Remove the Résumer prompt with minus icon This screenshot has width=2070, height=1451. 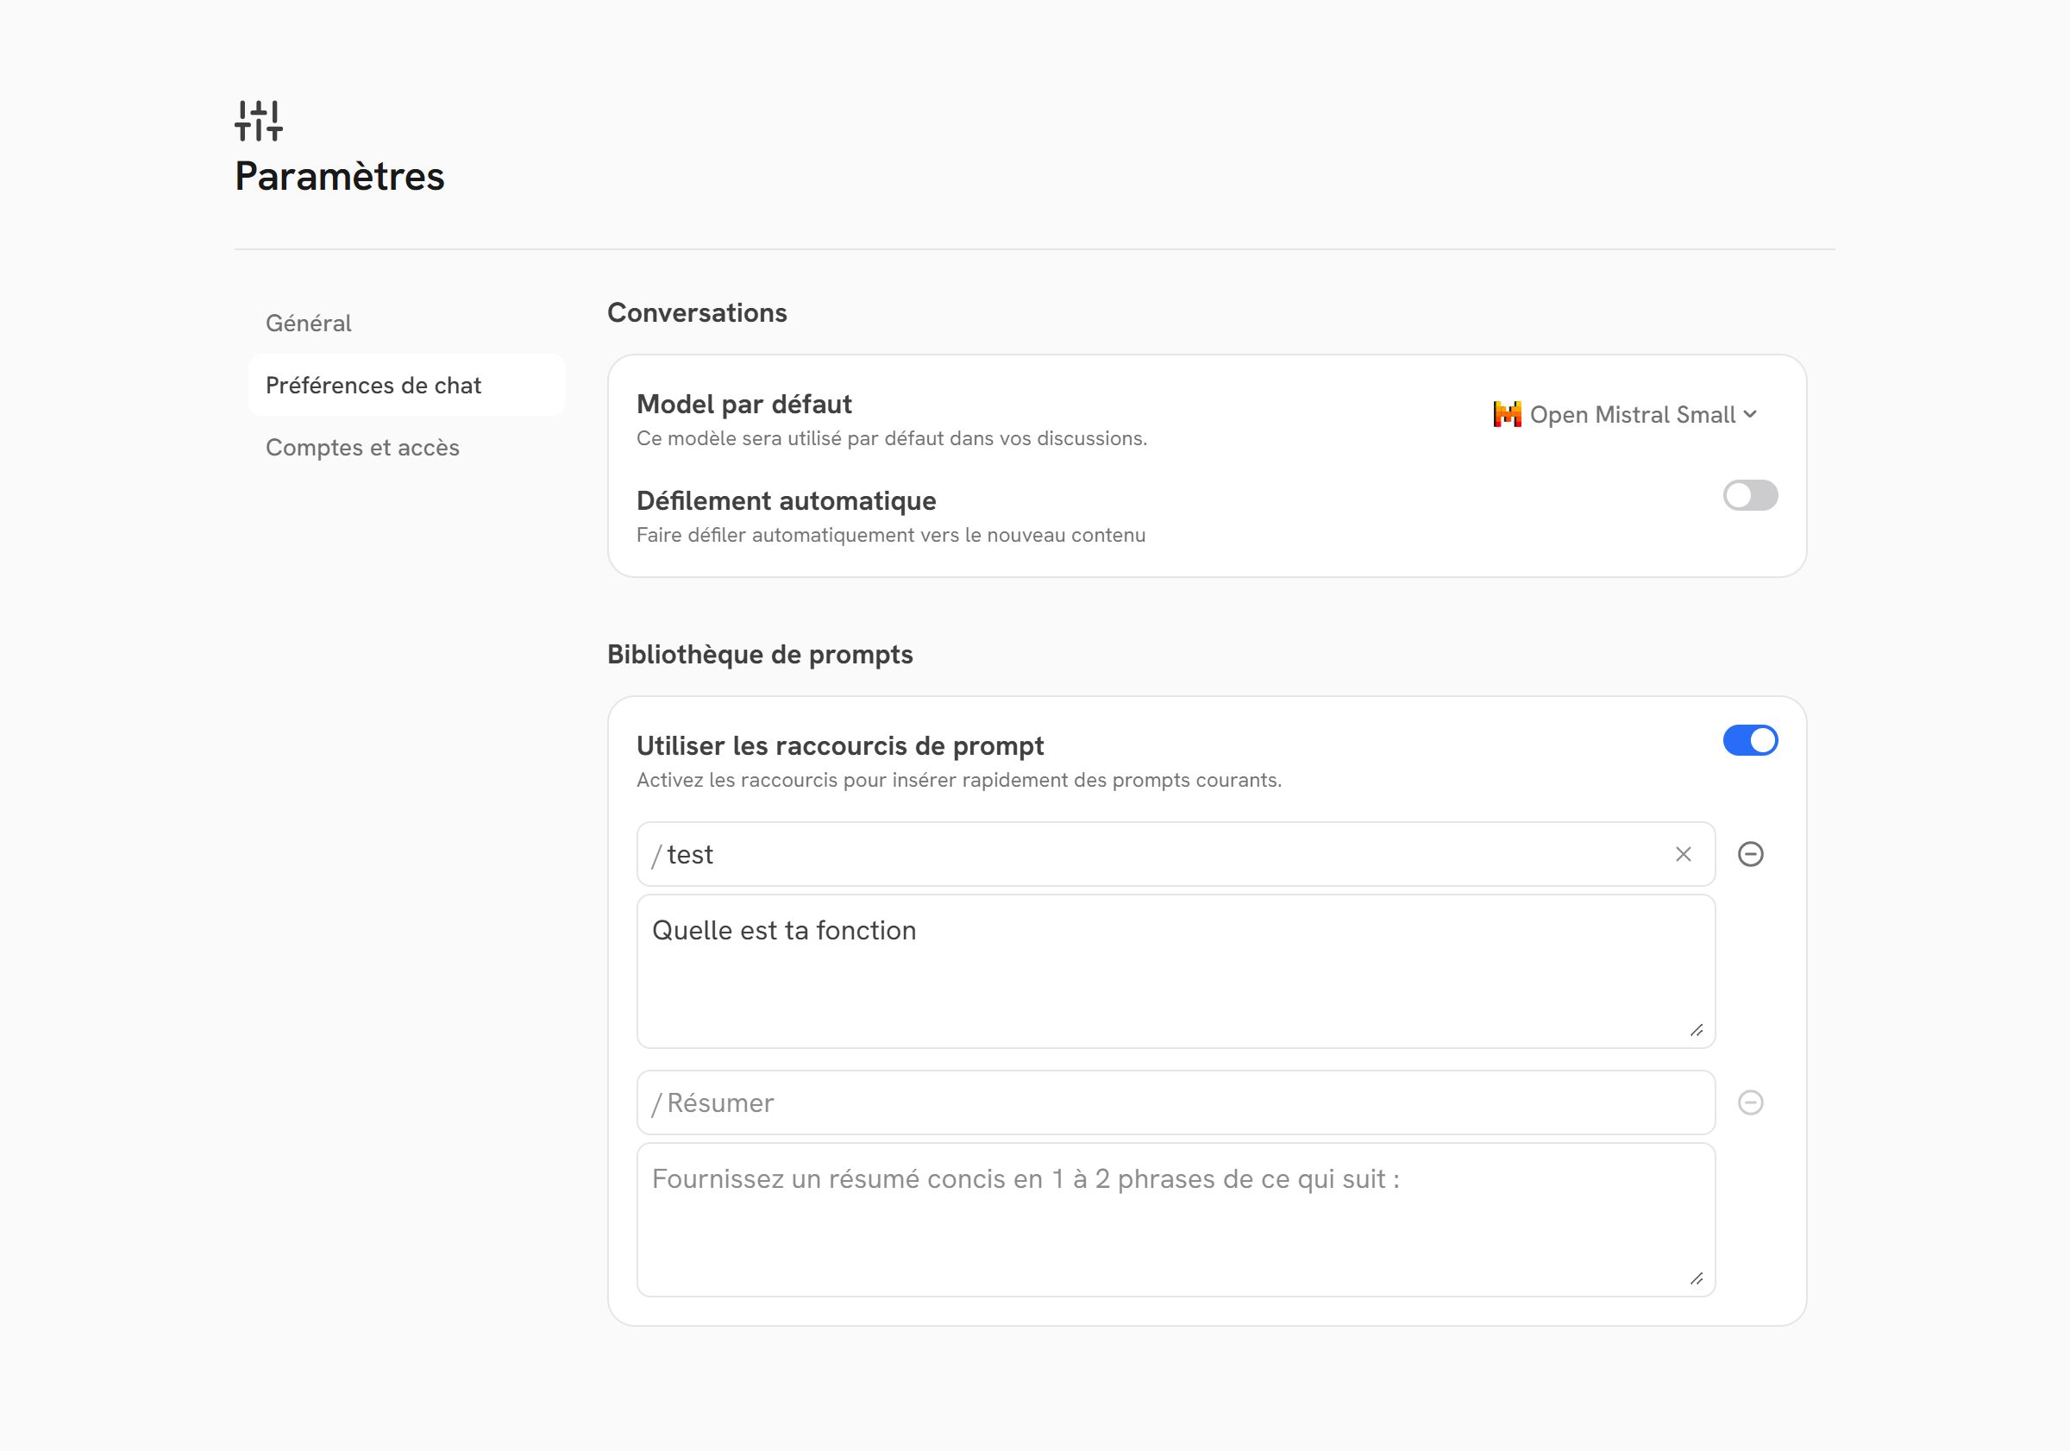pos(1750,1102)
